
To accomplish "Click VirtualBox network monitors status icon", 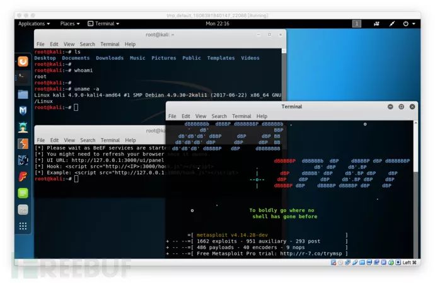I will click(x=348, y=262).
